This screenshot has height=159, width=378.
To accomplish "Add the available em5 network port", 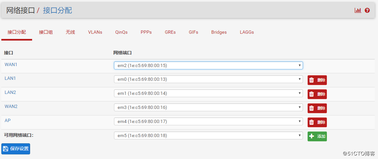I will pos(317,136).
